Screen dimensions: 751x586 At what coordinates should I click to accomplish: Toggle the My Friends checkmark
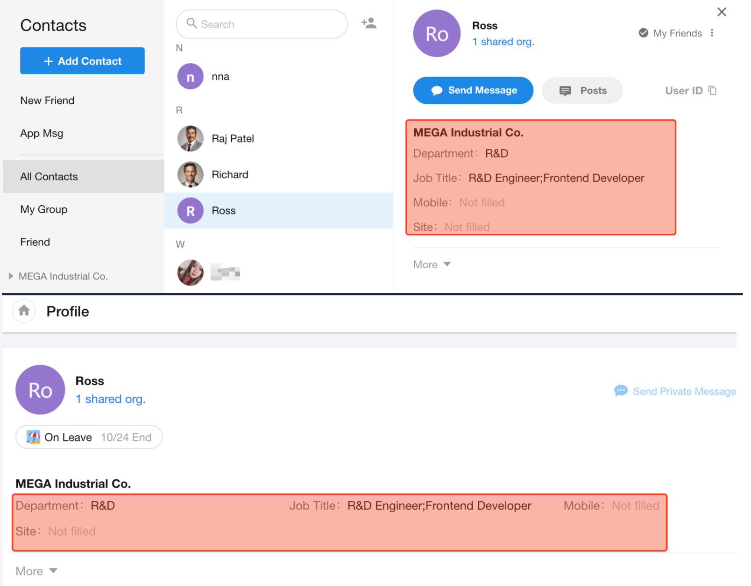click(644, 33)
